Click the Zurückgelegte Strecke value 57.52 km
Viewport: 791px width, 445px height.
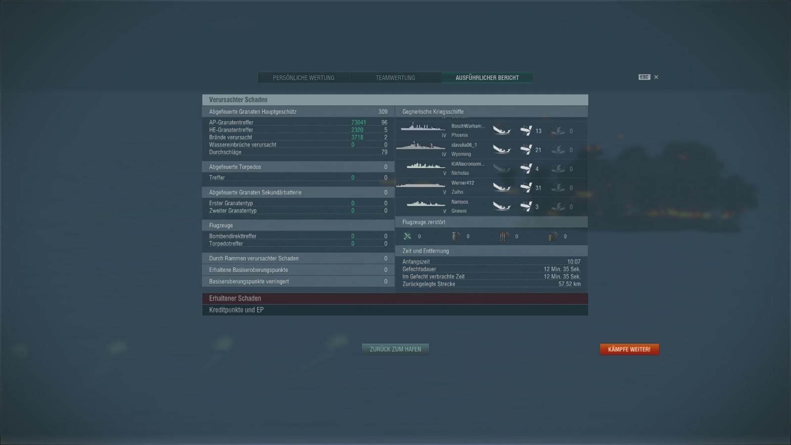pos(570,284)
